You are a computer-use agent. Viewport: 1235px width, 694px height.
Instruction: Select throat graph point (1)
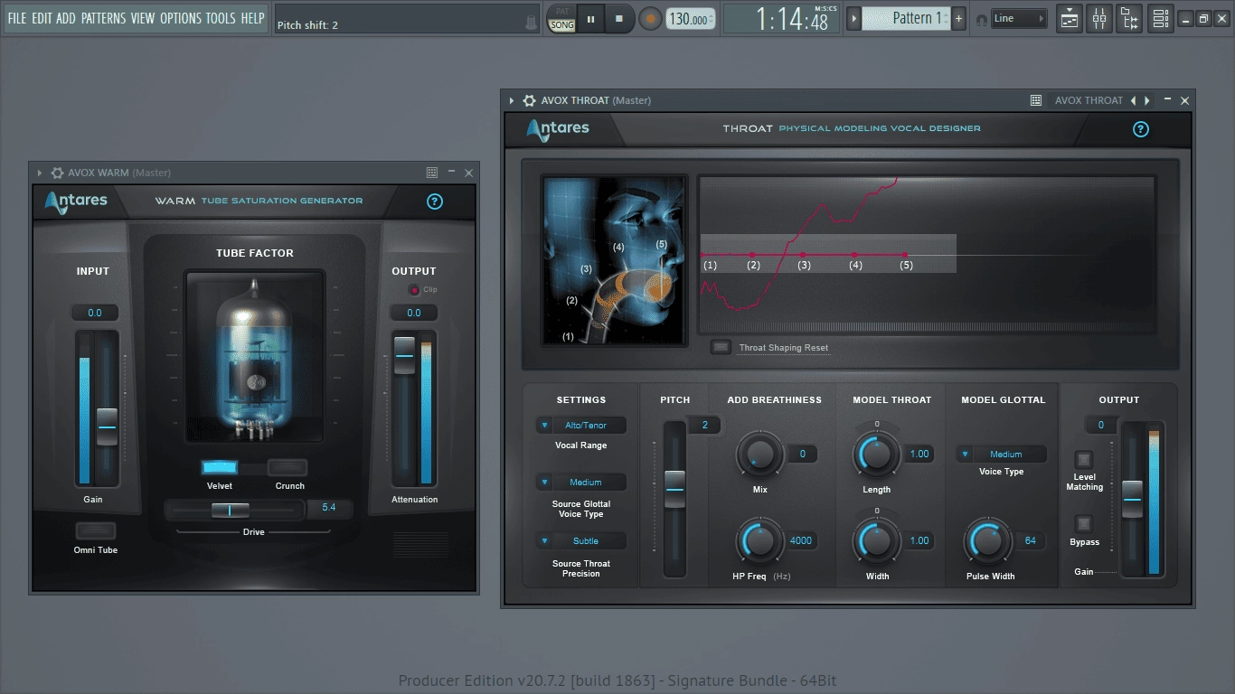(x=702, y=255)
